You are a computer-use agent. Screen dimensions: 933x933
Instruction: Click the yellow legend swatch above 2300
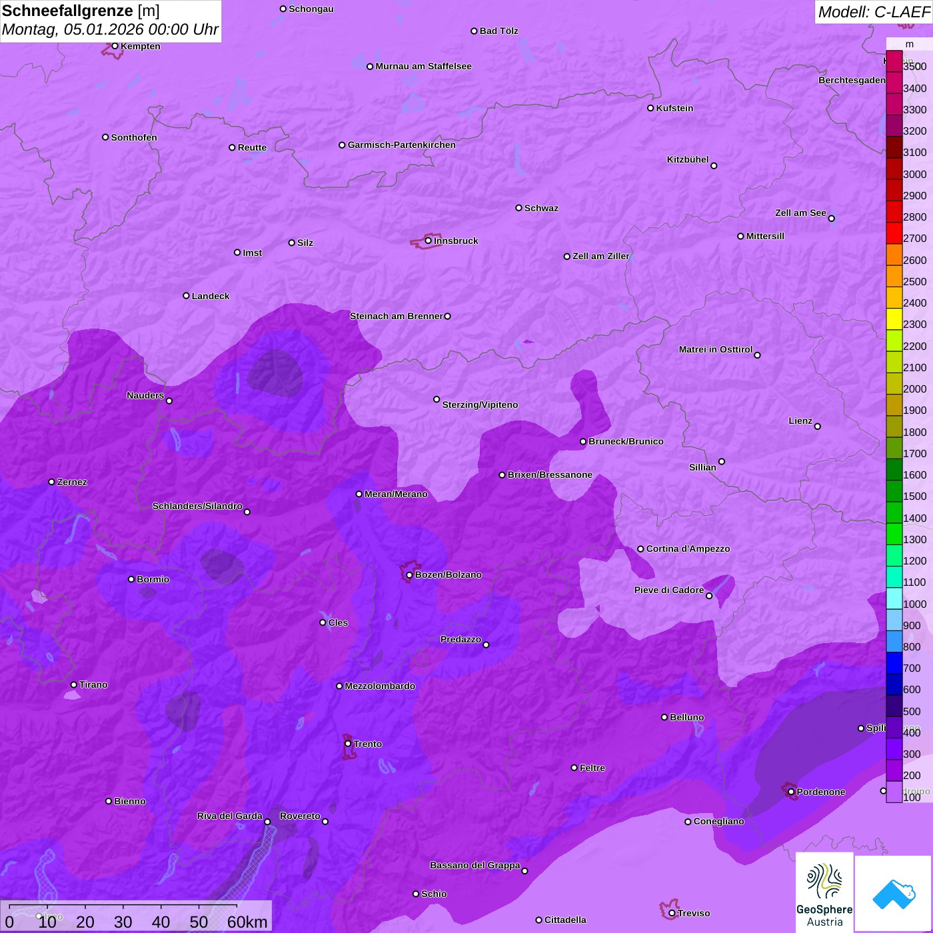coord(894,319)
